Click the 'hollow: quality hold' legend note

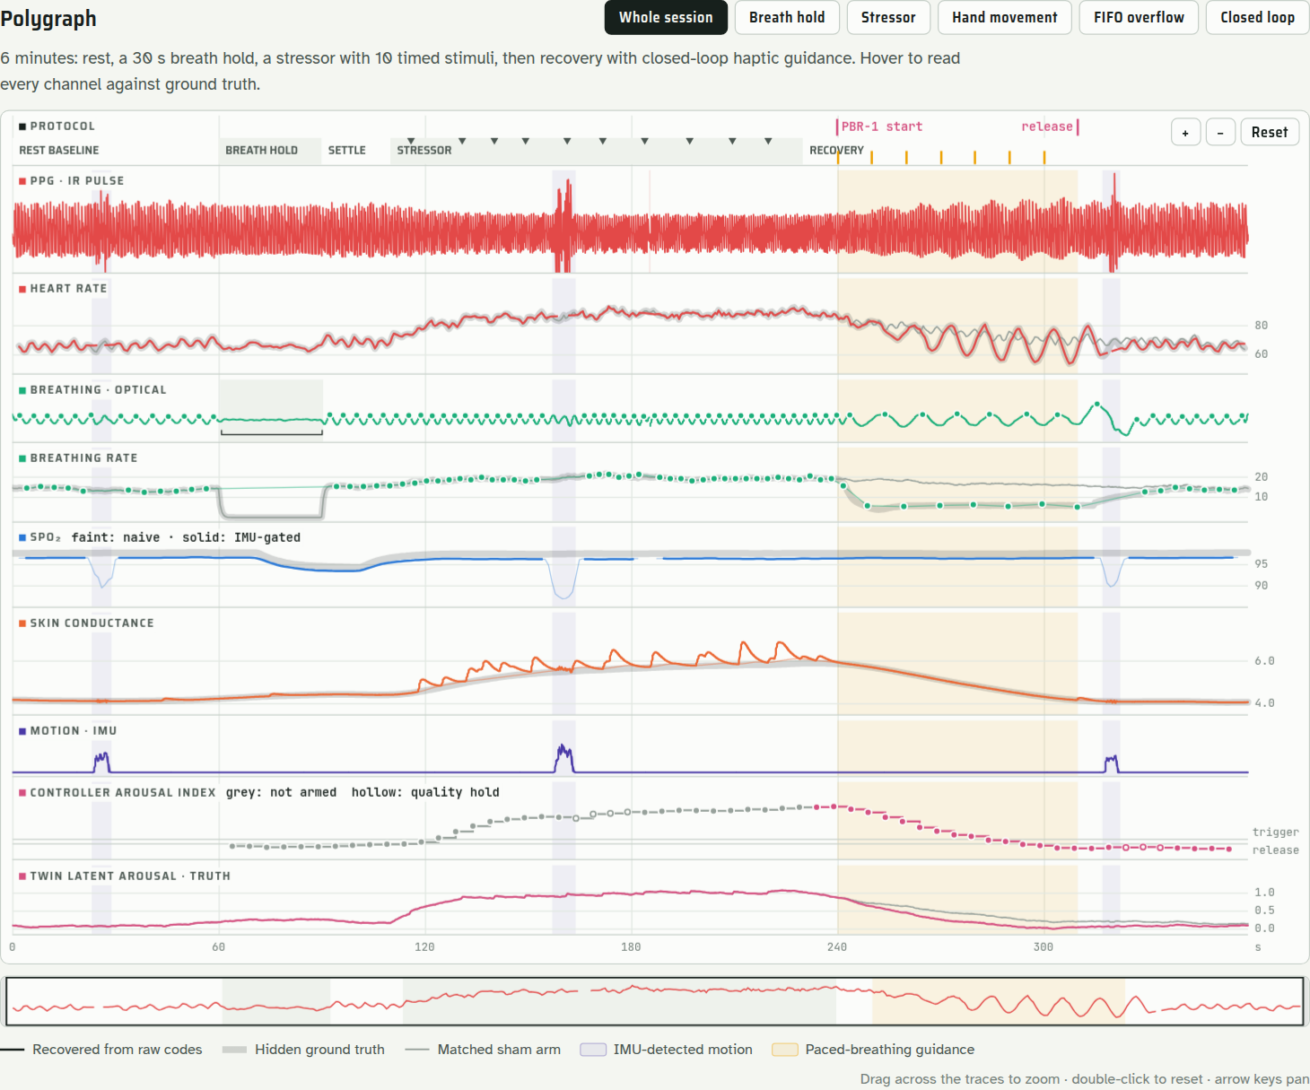click(425, 792)
